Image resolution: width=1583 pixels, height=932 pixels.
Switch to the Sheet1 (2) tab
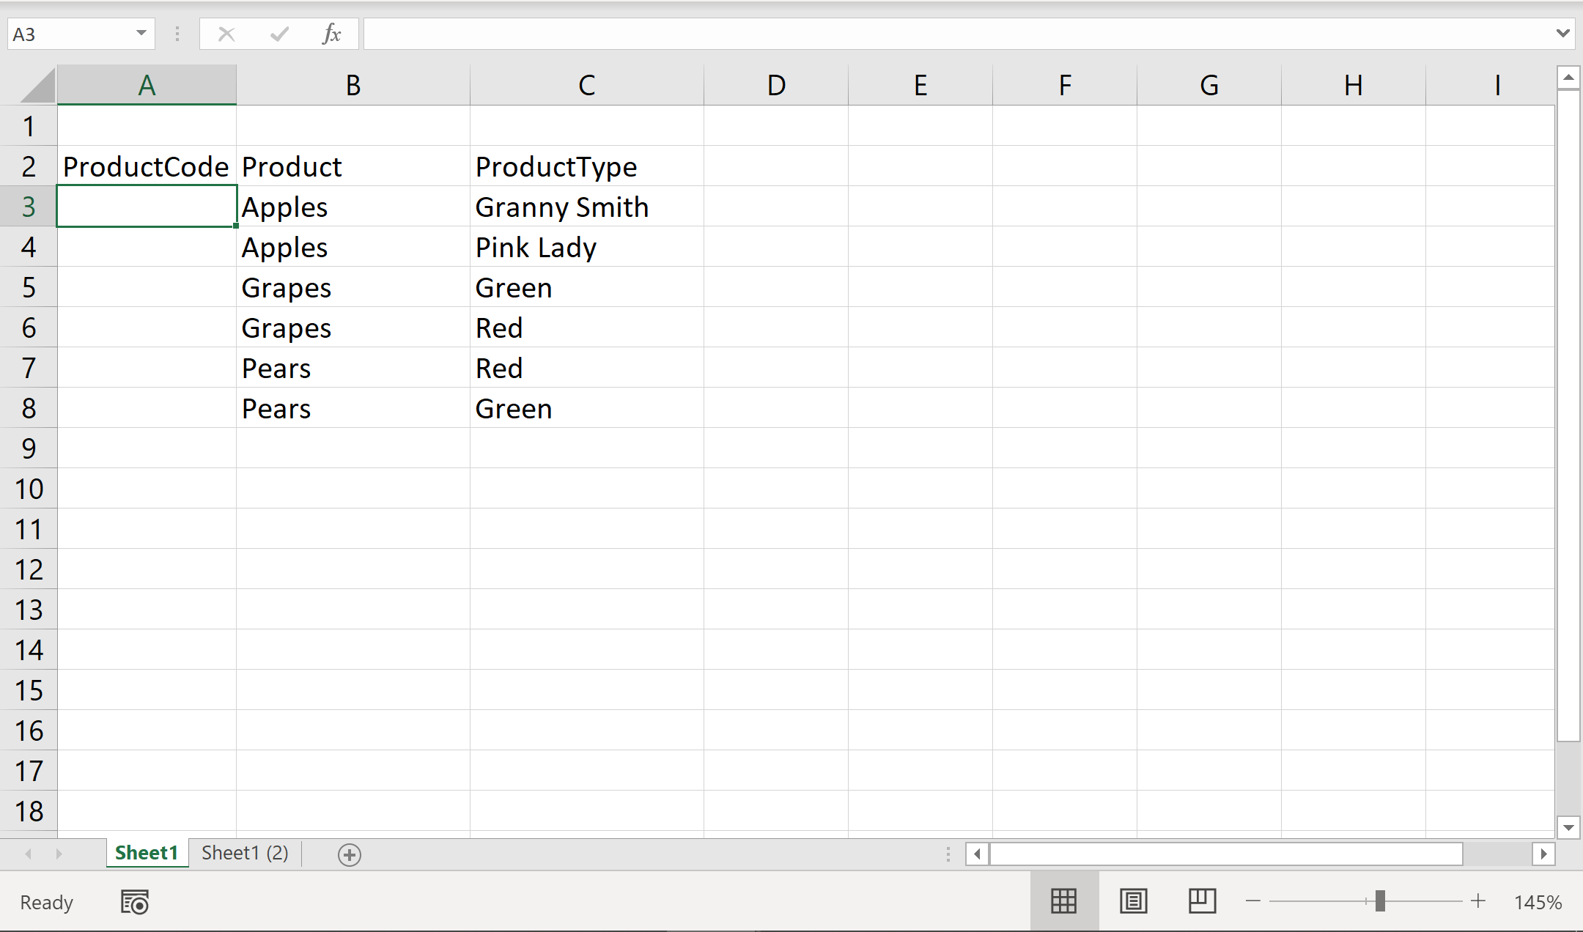[x=245, y=854]
